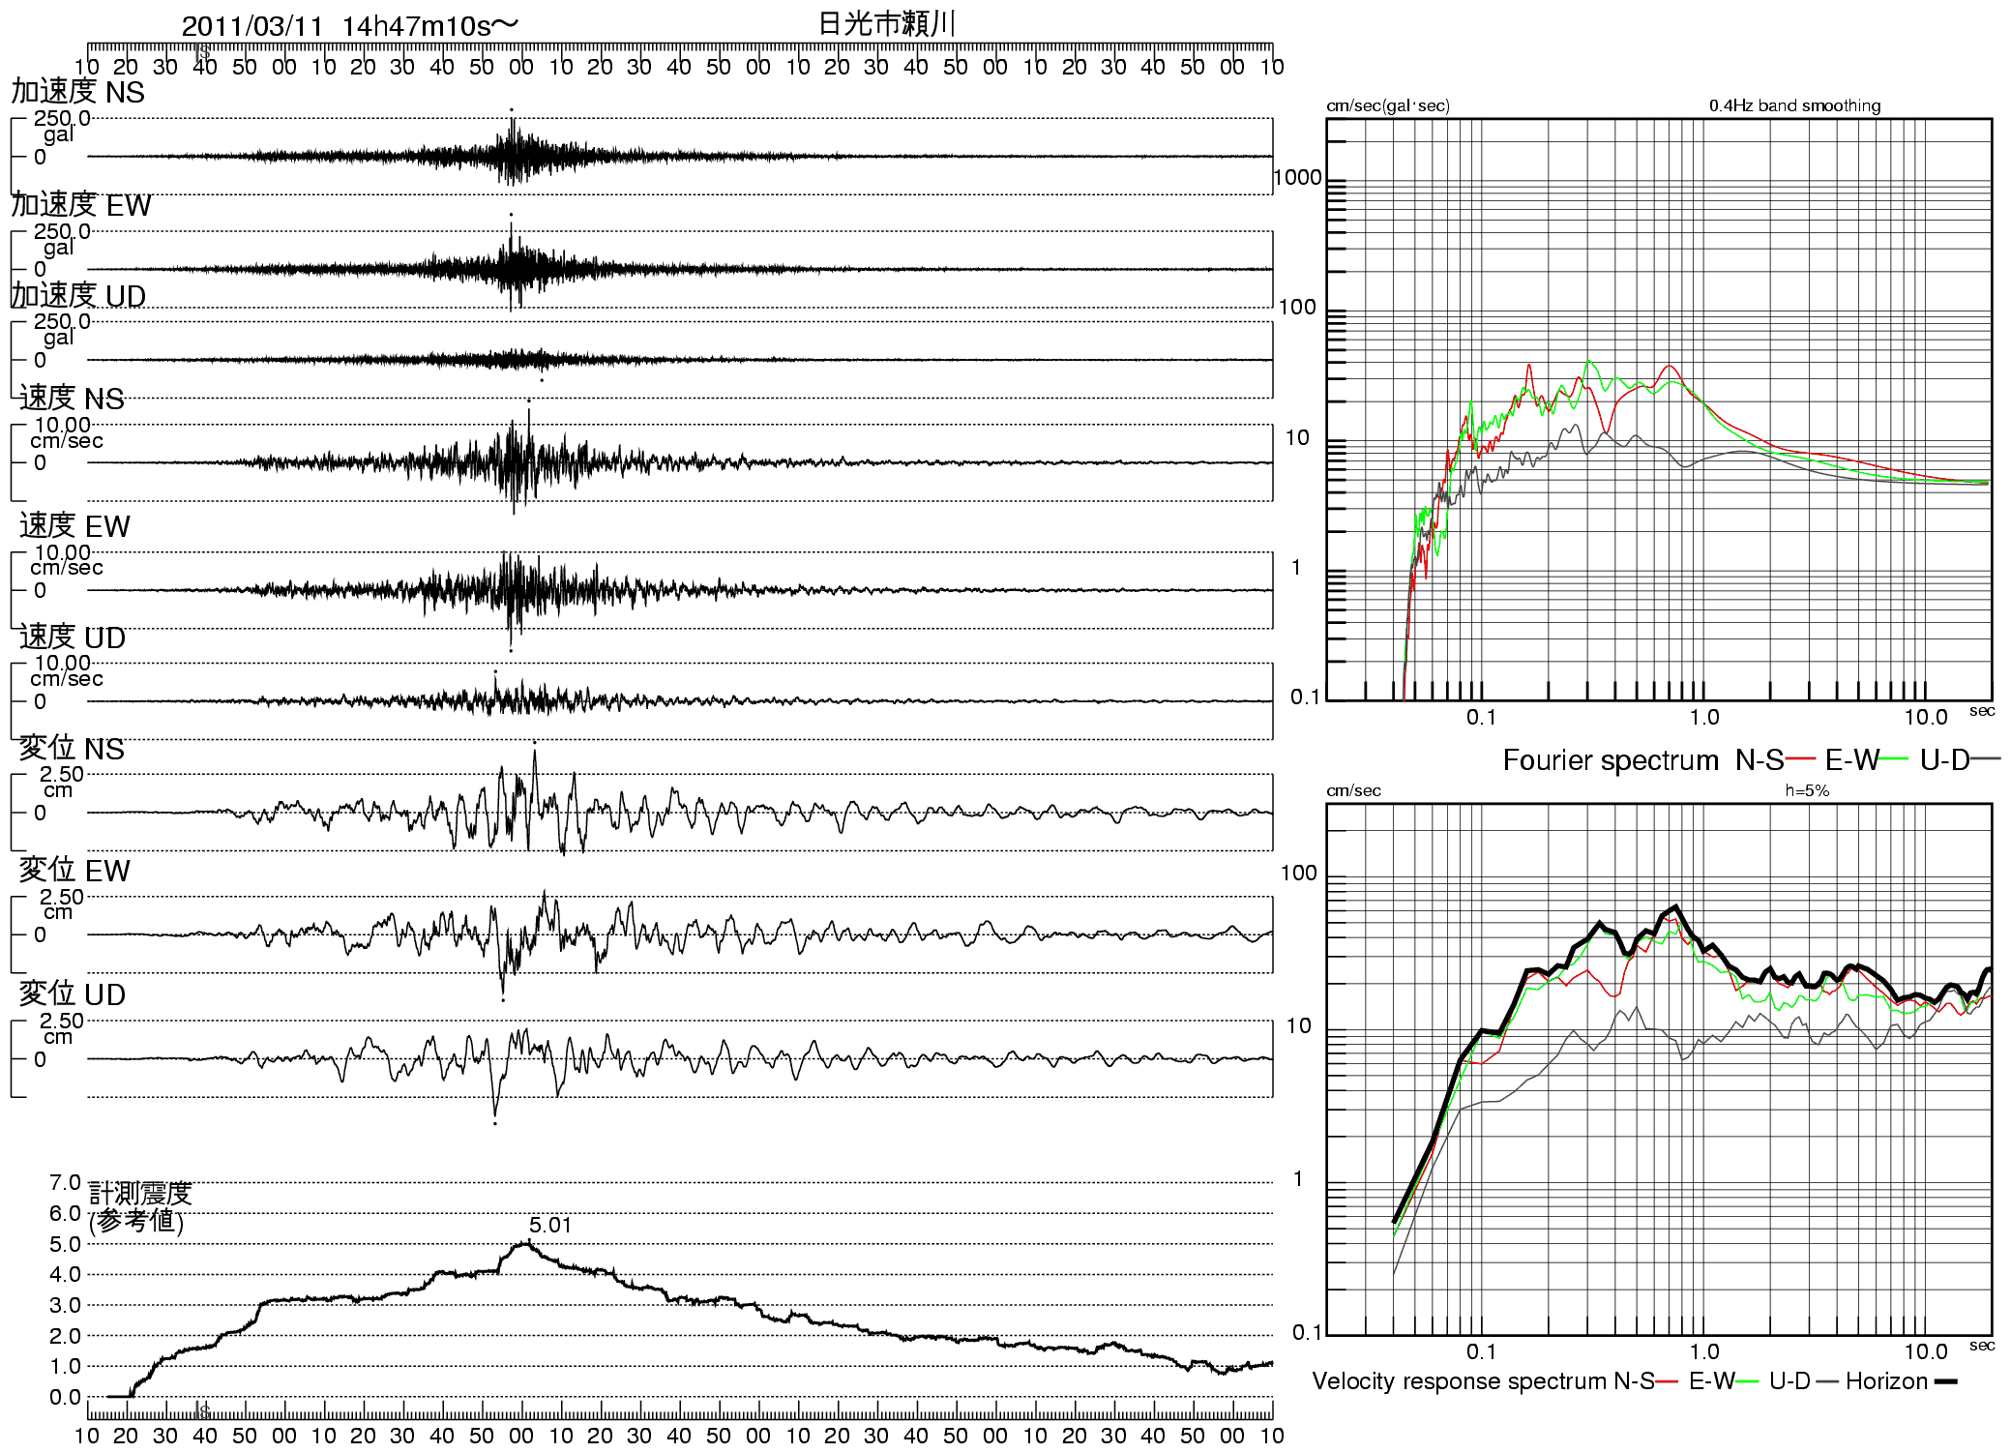This screenshot has height=1453, width=2011.
Task: Click the 0.0 tick on intensity axis
Action: point(65,1397)
